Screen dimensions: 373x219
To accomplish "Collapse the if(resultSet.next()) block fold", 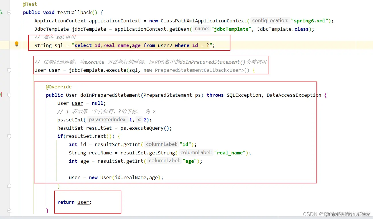I will (9, 136).
